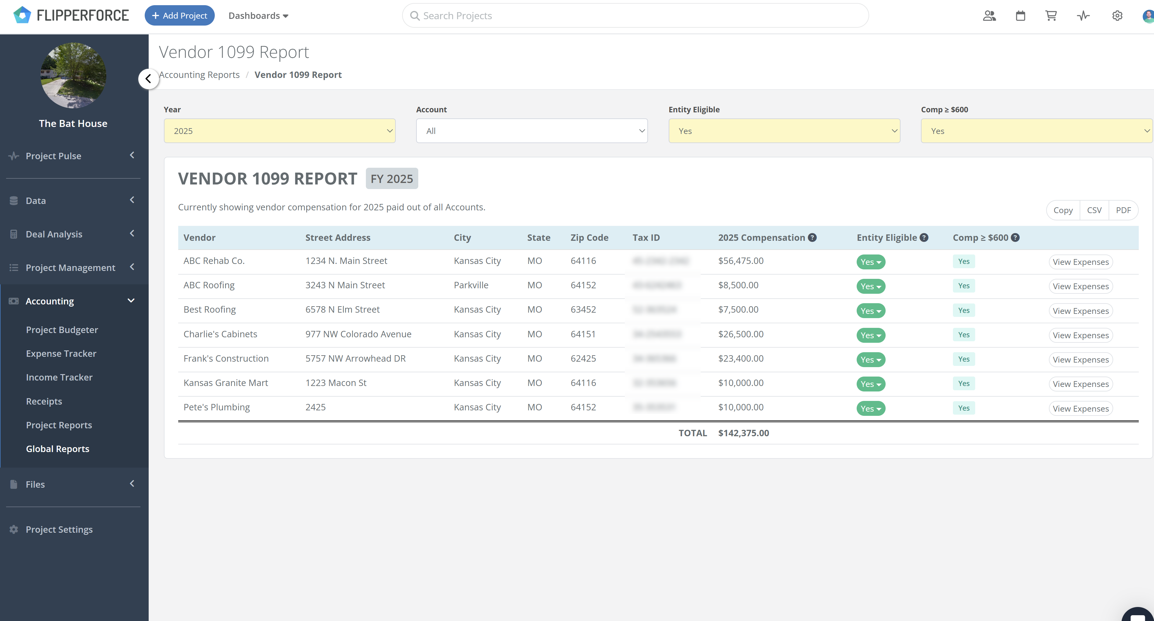This screenshot has width=1154, height=621.
Task: Click the Search Projects field
Action: (x=635, y=16)
